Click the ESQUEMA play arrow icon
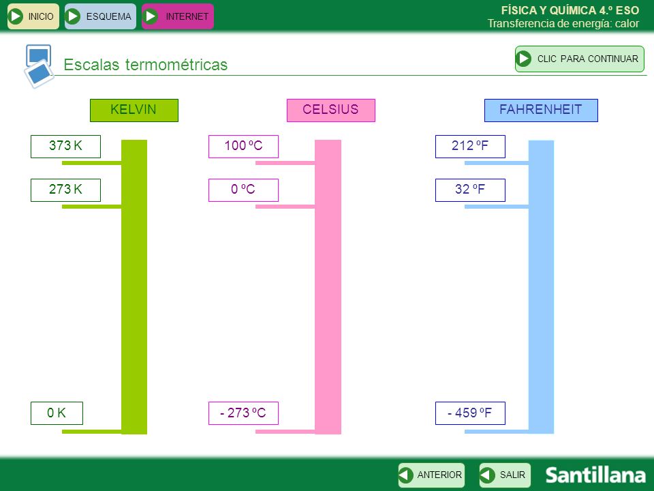 click(73, 16)
